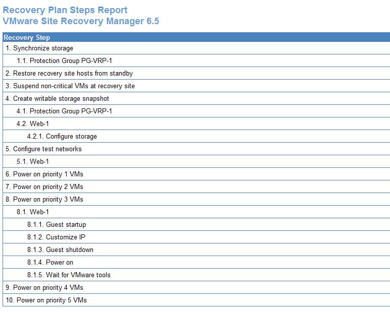Select row '8. Power on priority 3 VMs'
390x312 pixels.
[196, 199]
